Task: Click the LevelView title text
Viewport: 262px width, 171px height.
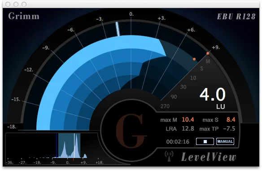Action: coord(209,157)
